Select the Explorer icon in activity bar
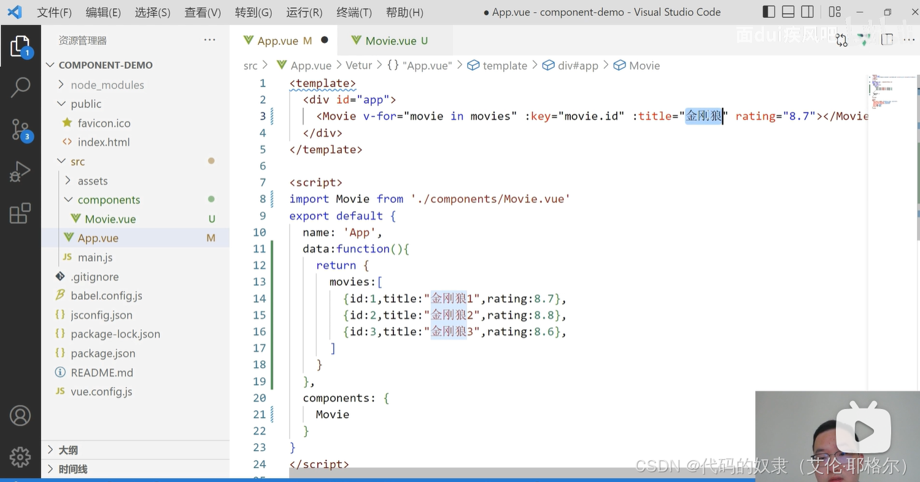Viewport: 920px width, 482px height. 20,46
